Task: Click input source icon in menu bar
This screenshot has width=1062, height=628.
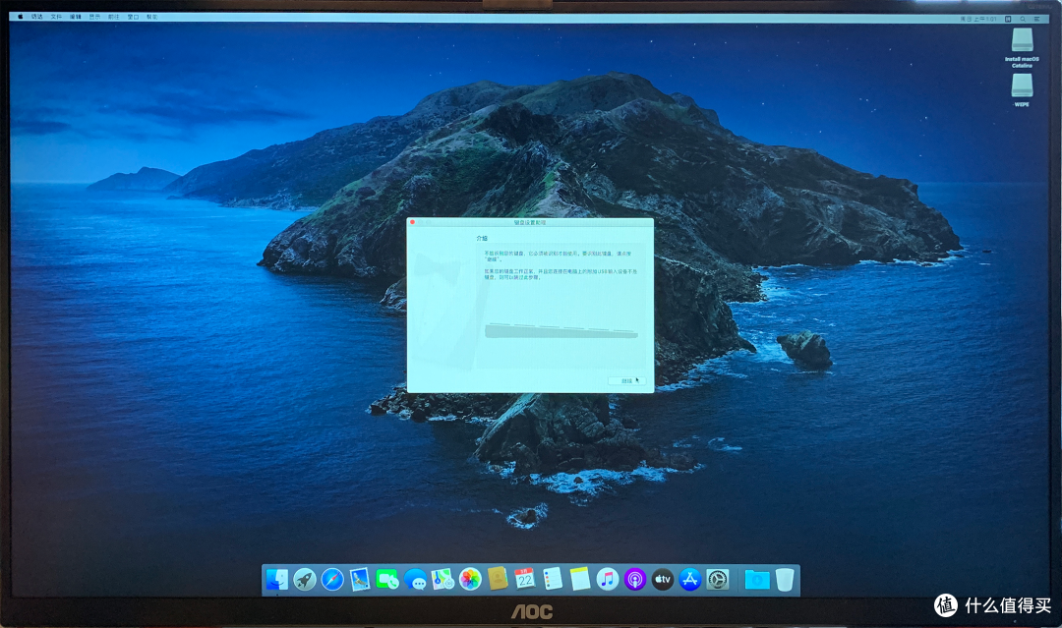Action: [1008, 19]
